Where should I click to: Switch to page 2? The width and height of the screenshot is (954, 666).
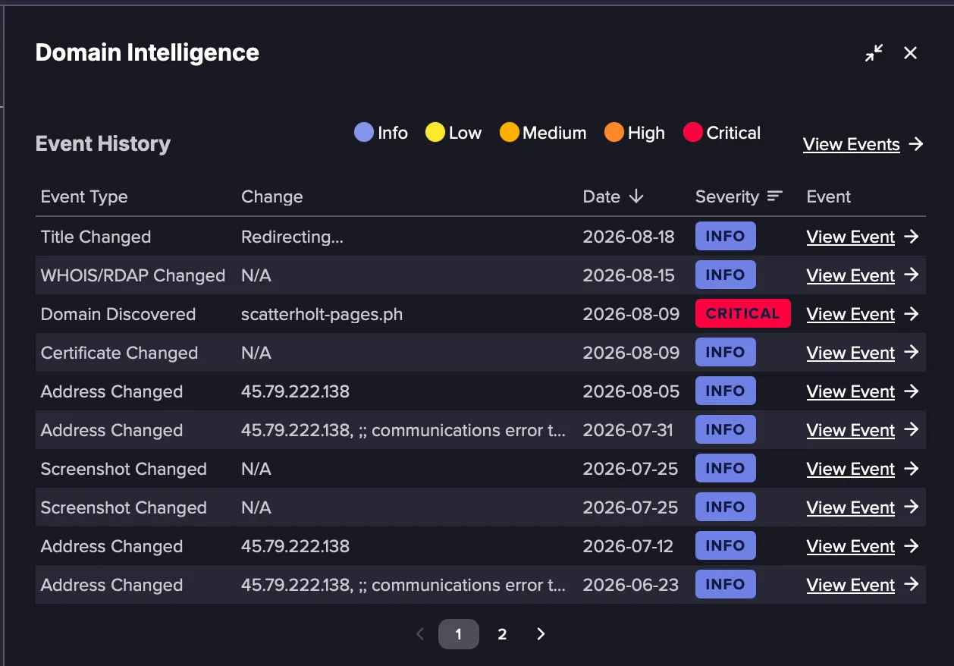click(502, 634)
